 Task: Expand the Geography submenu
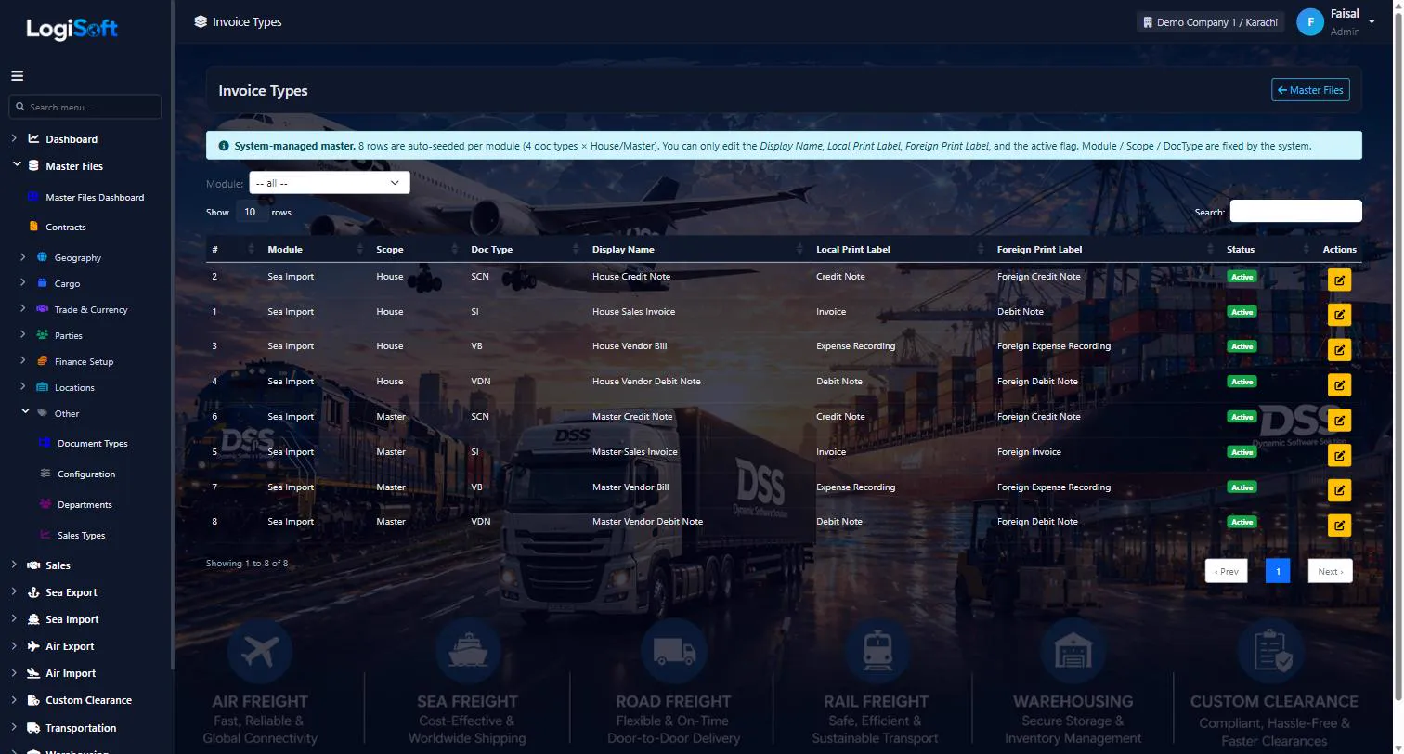(22, 256)
